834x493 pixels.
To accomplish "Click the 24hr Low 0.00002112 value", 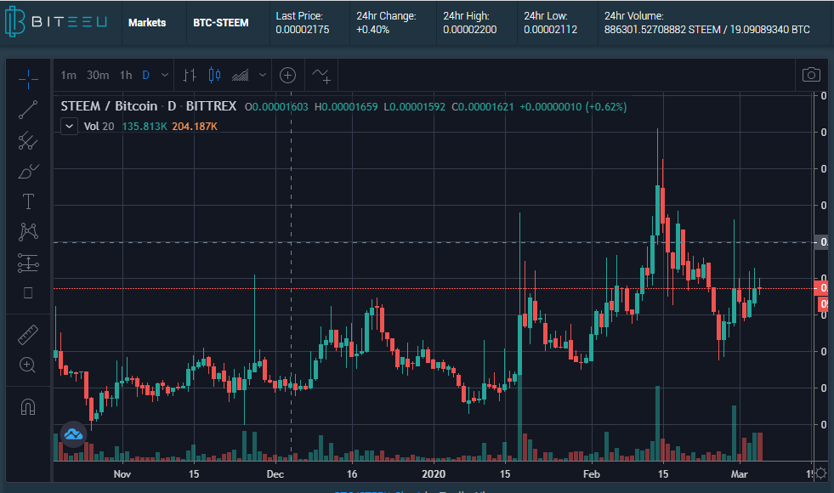I will (551, 30).
